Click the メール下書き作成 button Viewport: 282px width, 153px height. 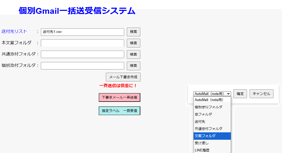pos(123,77)
